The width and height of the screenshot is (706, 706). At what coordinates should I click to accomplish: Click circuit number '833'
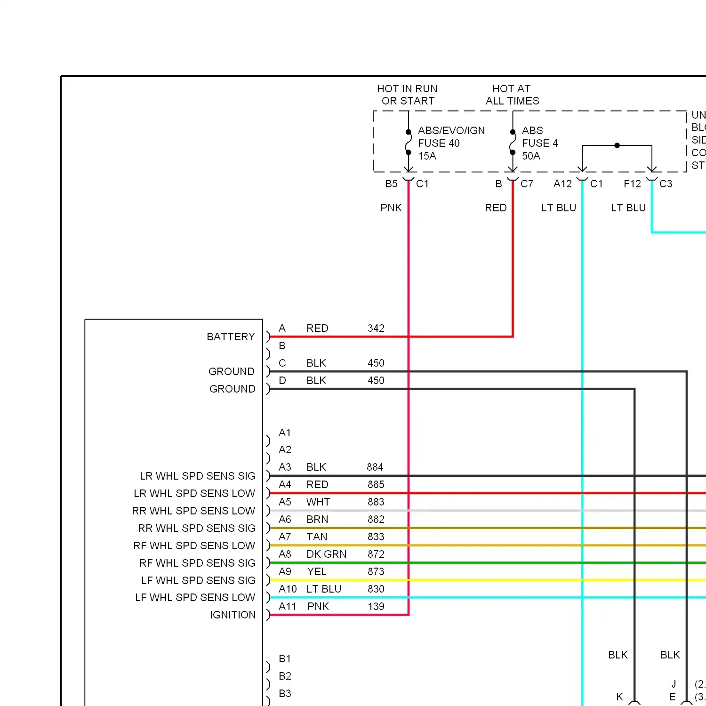click(x=376, y=537)
